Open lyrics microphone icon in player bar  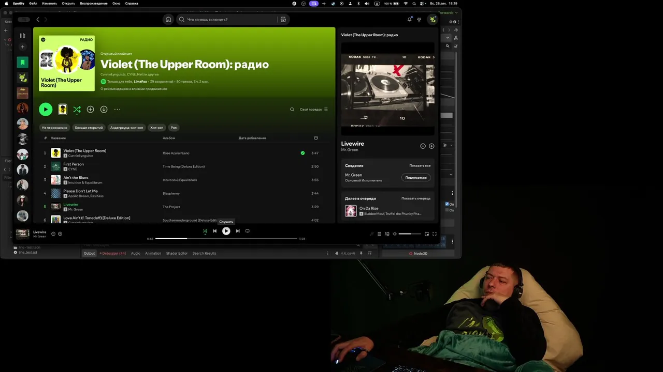pos(371,234)
